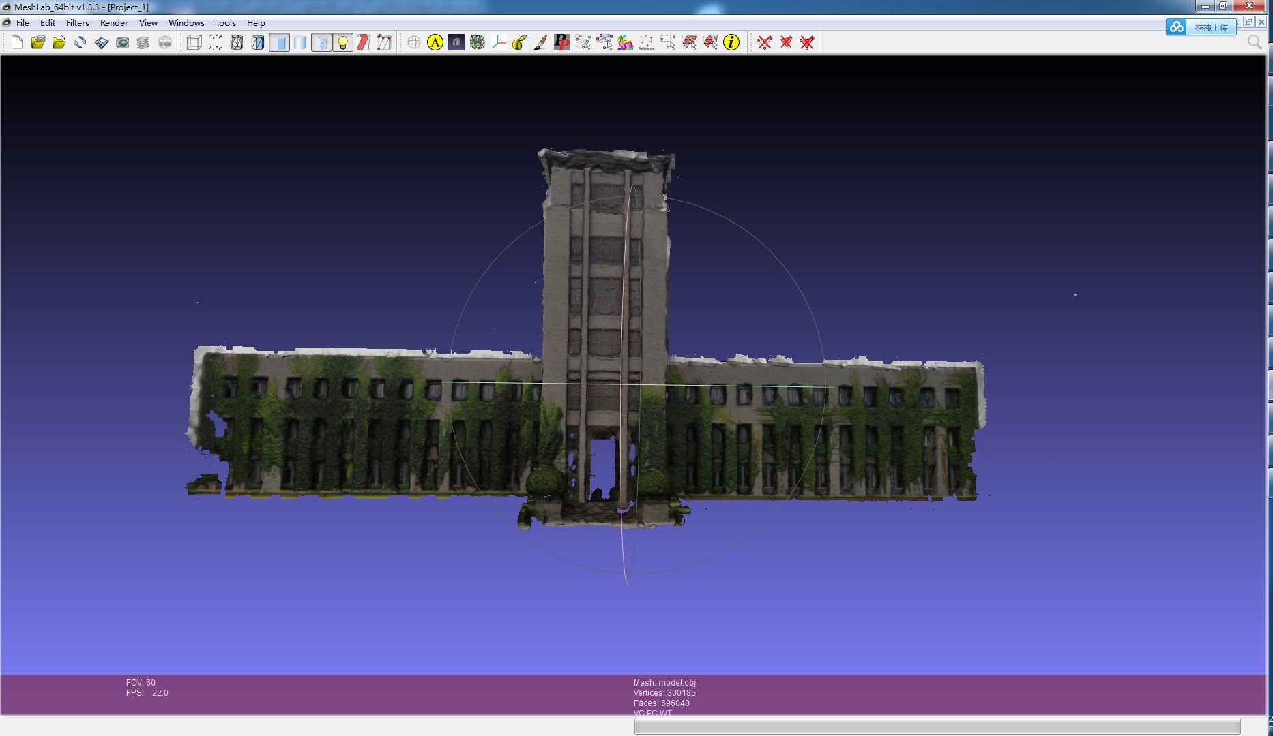Viewport: 1273px width, 736px height.
Task: Select connected components in a region
Action: coord(710,42)
